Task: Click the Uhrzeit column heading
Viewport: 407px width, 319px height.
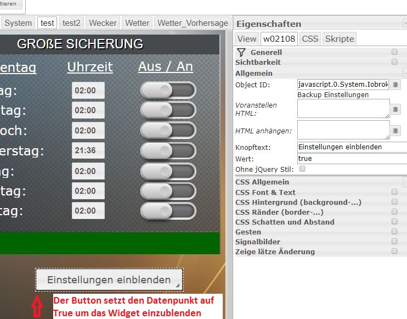Action: click(90, 67)
